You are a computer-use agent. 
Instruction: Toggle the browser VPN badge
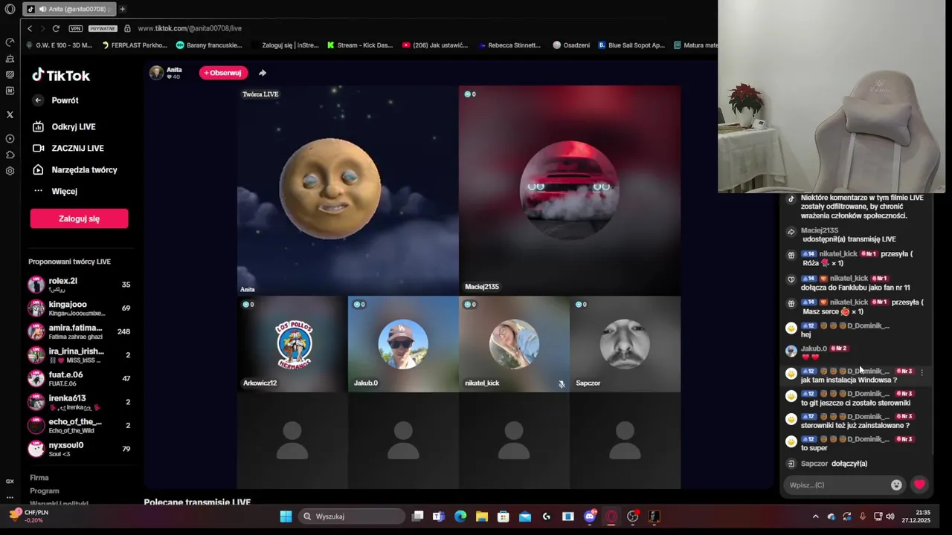click(75, 28)
